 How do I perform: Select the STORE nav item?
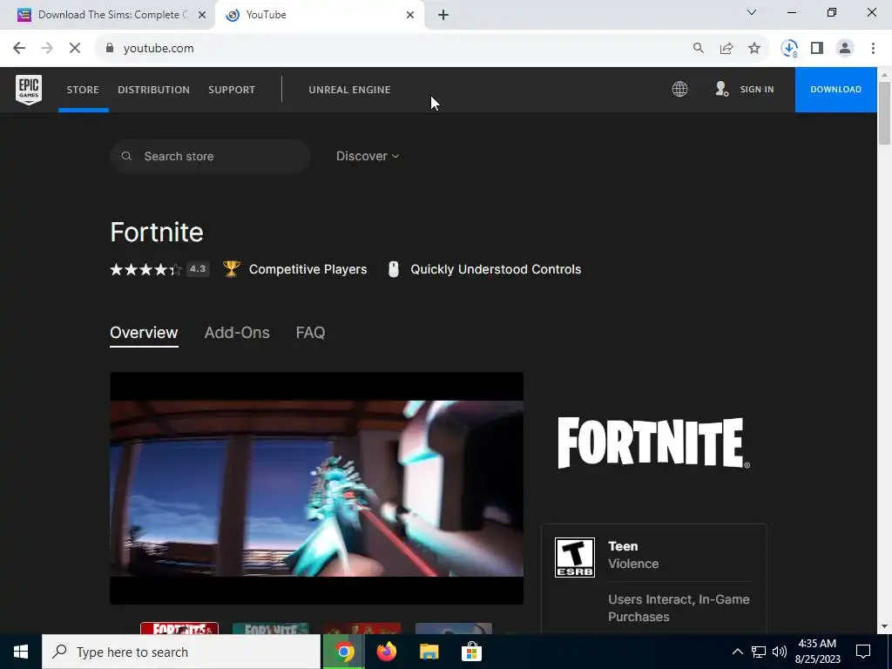click(83, 90)
